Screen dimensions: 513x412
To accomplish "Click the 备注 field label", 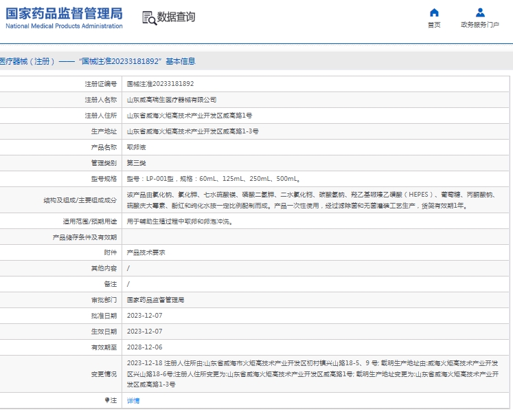I will pos(111,284).
